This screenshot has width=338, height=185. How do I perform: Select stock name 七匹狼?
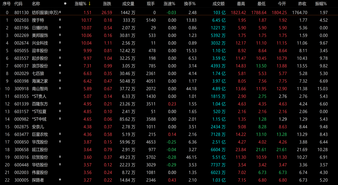pyautogui.click(x=38, y=74)
